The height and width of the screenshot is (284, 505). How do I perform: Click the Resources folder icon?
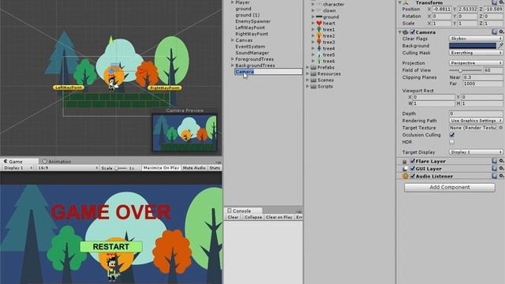pos(313,73)
